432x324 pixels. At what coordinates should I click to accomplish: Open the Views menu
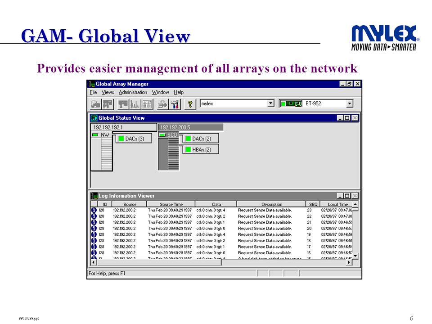click(108, 92)
